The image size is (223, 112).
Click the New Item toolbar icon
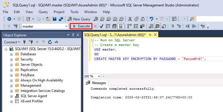click(28, 19)
